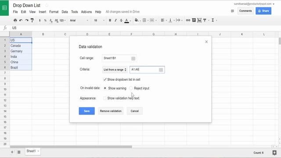The width and height of the screenshot is (281, 158).
Task: Open the Data menu
Action: tap(65, 12)
